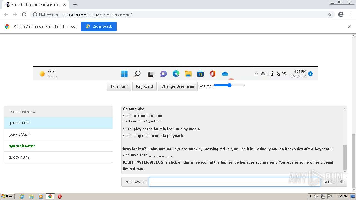Open the on-screen Keyboard button
356x200 pixels.
tap(144, 86)
